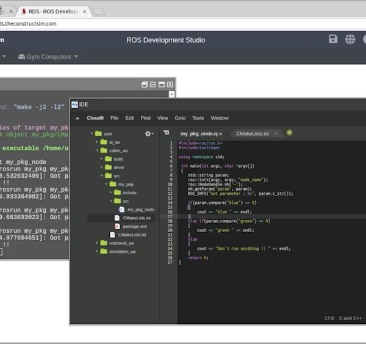
Task: Click line number 14 in gutter
Action: [170, 203]
